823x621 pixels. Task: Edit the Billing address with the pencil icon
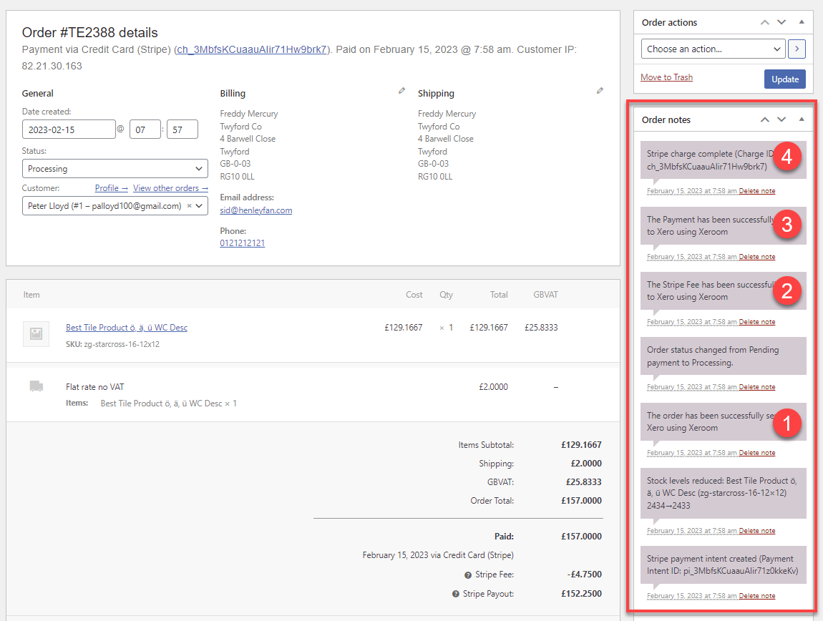401,91
